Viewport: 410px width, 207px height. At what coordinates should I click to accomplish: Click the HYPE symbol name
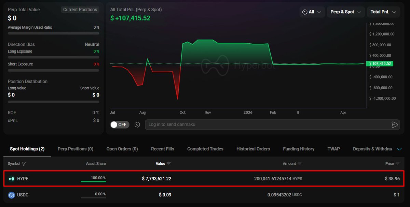click(x=23, y=179)
